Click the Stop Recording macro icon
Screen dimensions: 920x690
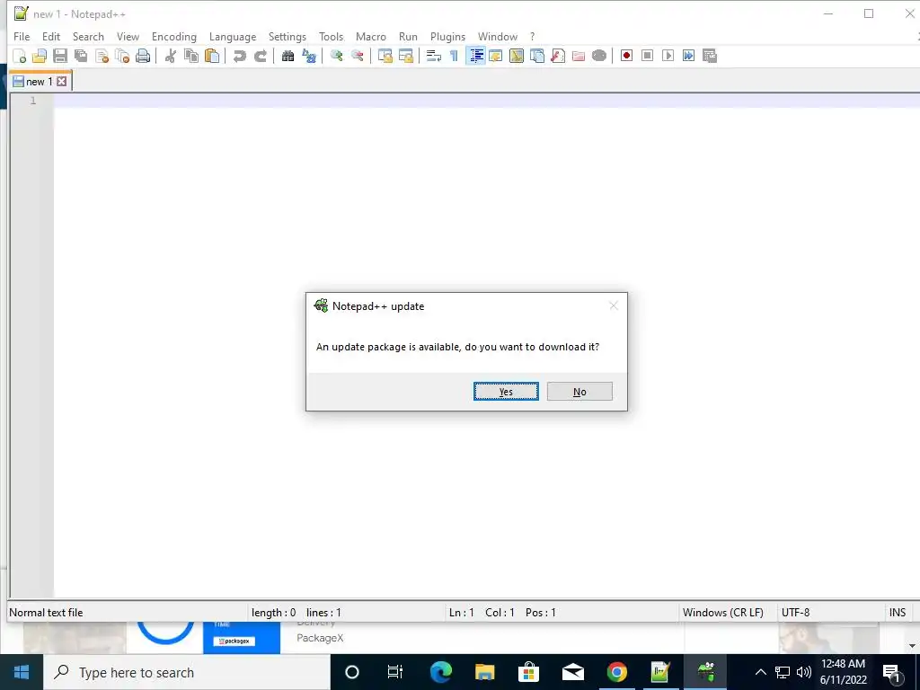coord(647,56)
